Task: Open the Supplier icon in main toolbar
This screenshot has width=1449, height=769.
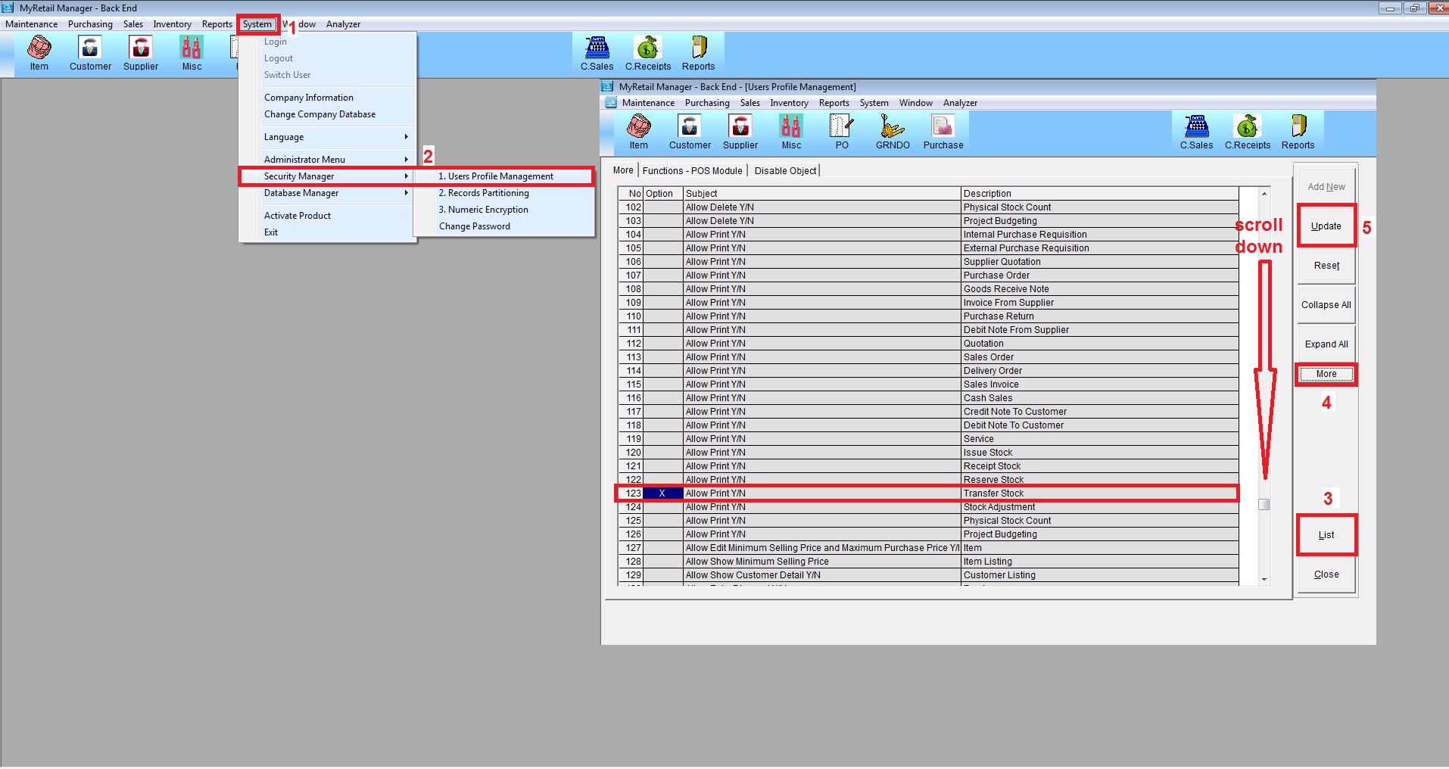Action: coord(141,53)
